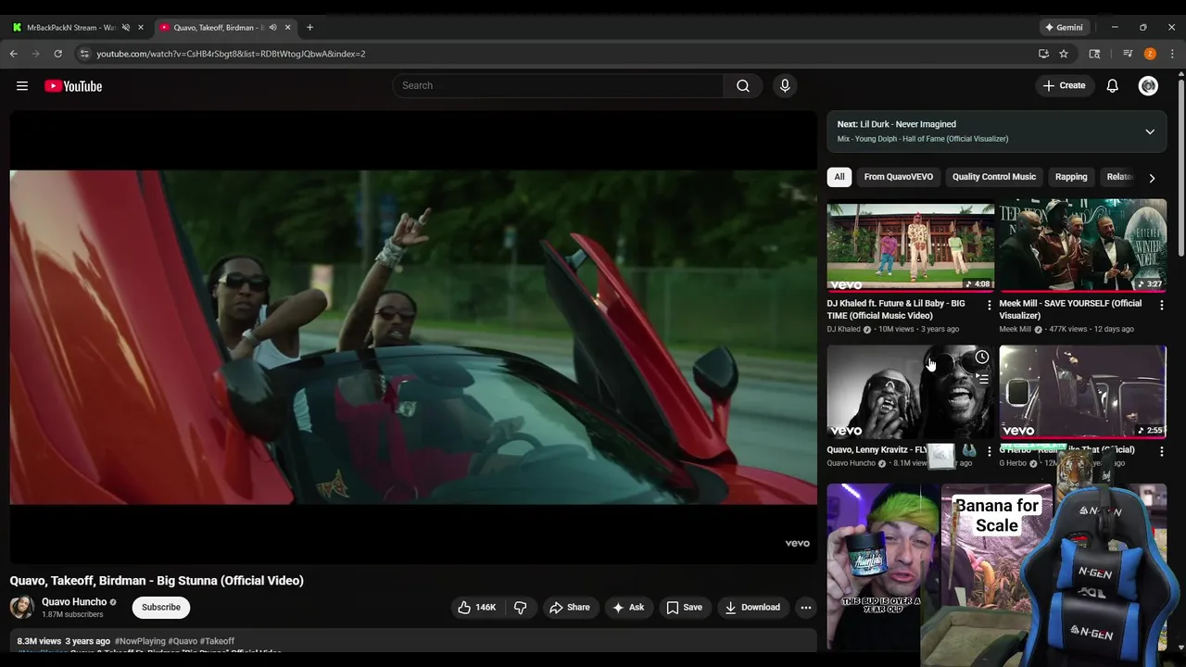Viewport: 1186px width, 667px height.
Task: Open the YouTube guide hamburger menu
Action: tap(22, 86)
